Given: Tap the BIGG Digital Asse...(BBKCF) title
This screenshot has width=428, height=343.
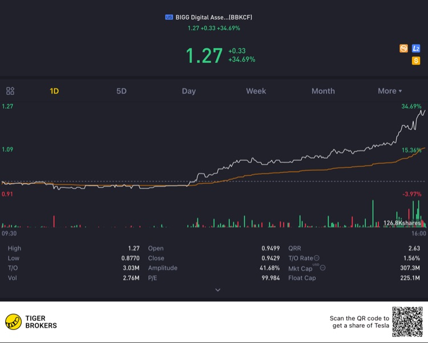Looking at the screenshot, I should [213, 17].
